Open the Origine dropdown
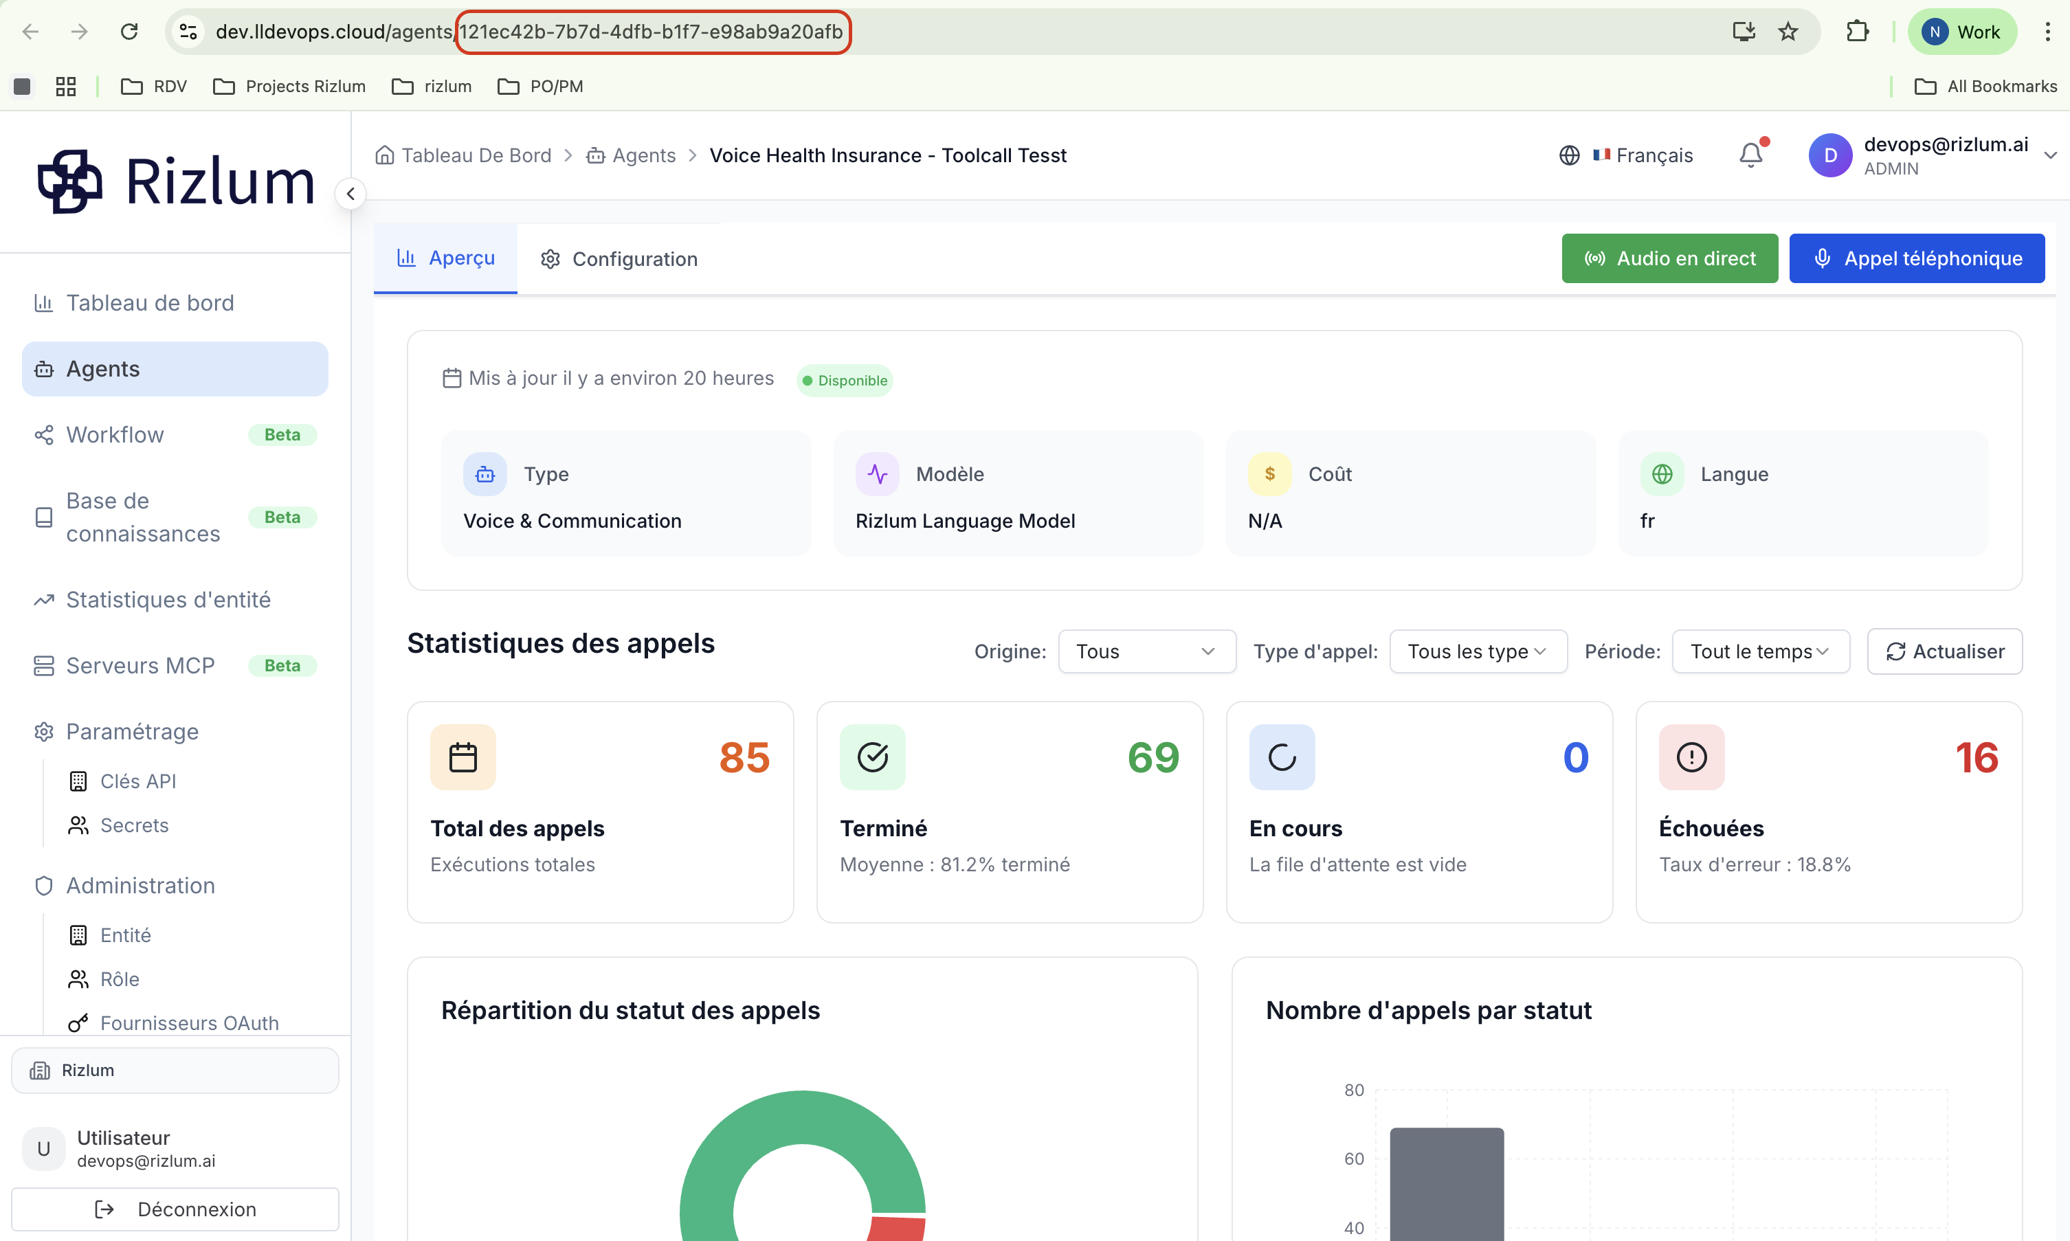This screenshot has height=1241, width=2070. pos(1146,651)
